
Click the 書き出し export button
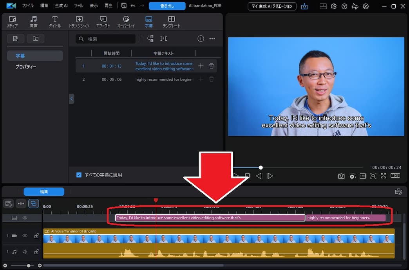167,6
